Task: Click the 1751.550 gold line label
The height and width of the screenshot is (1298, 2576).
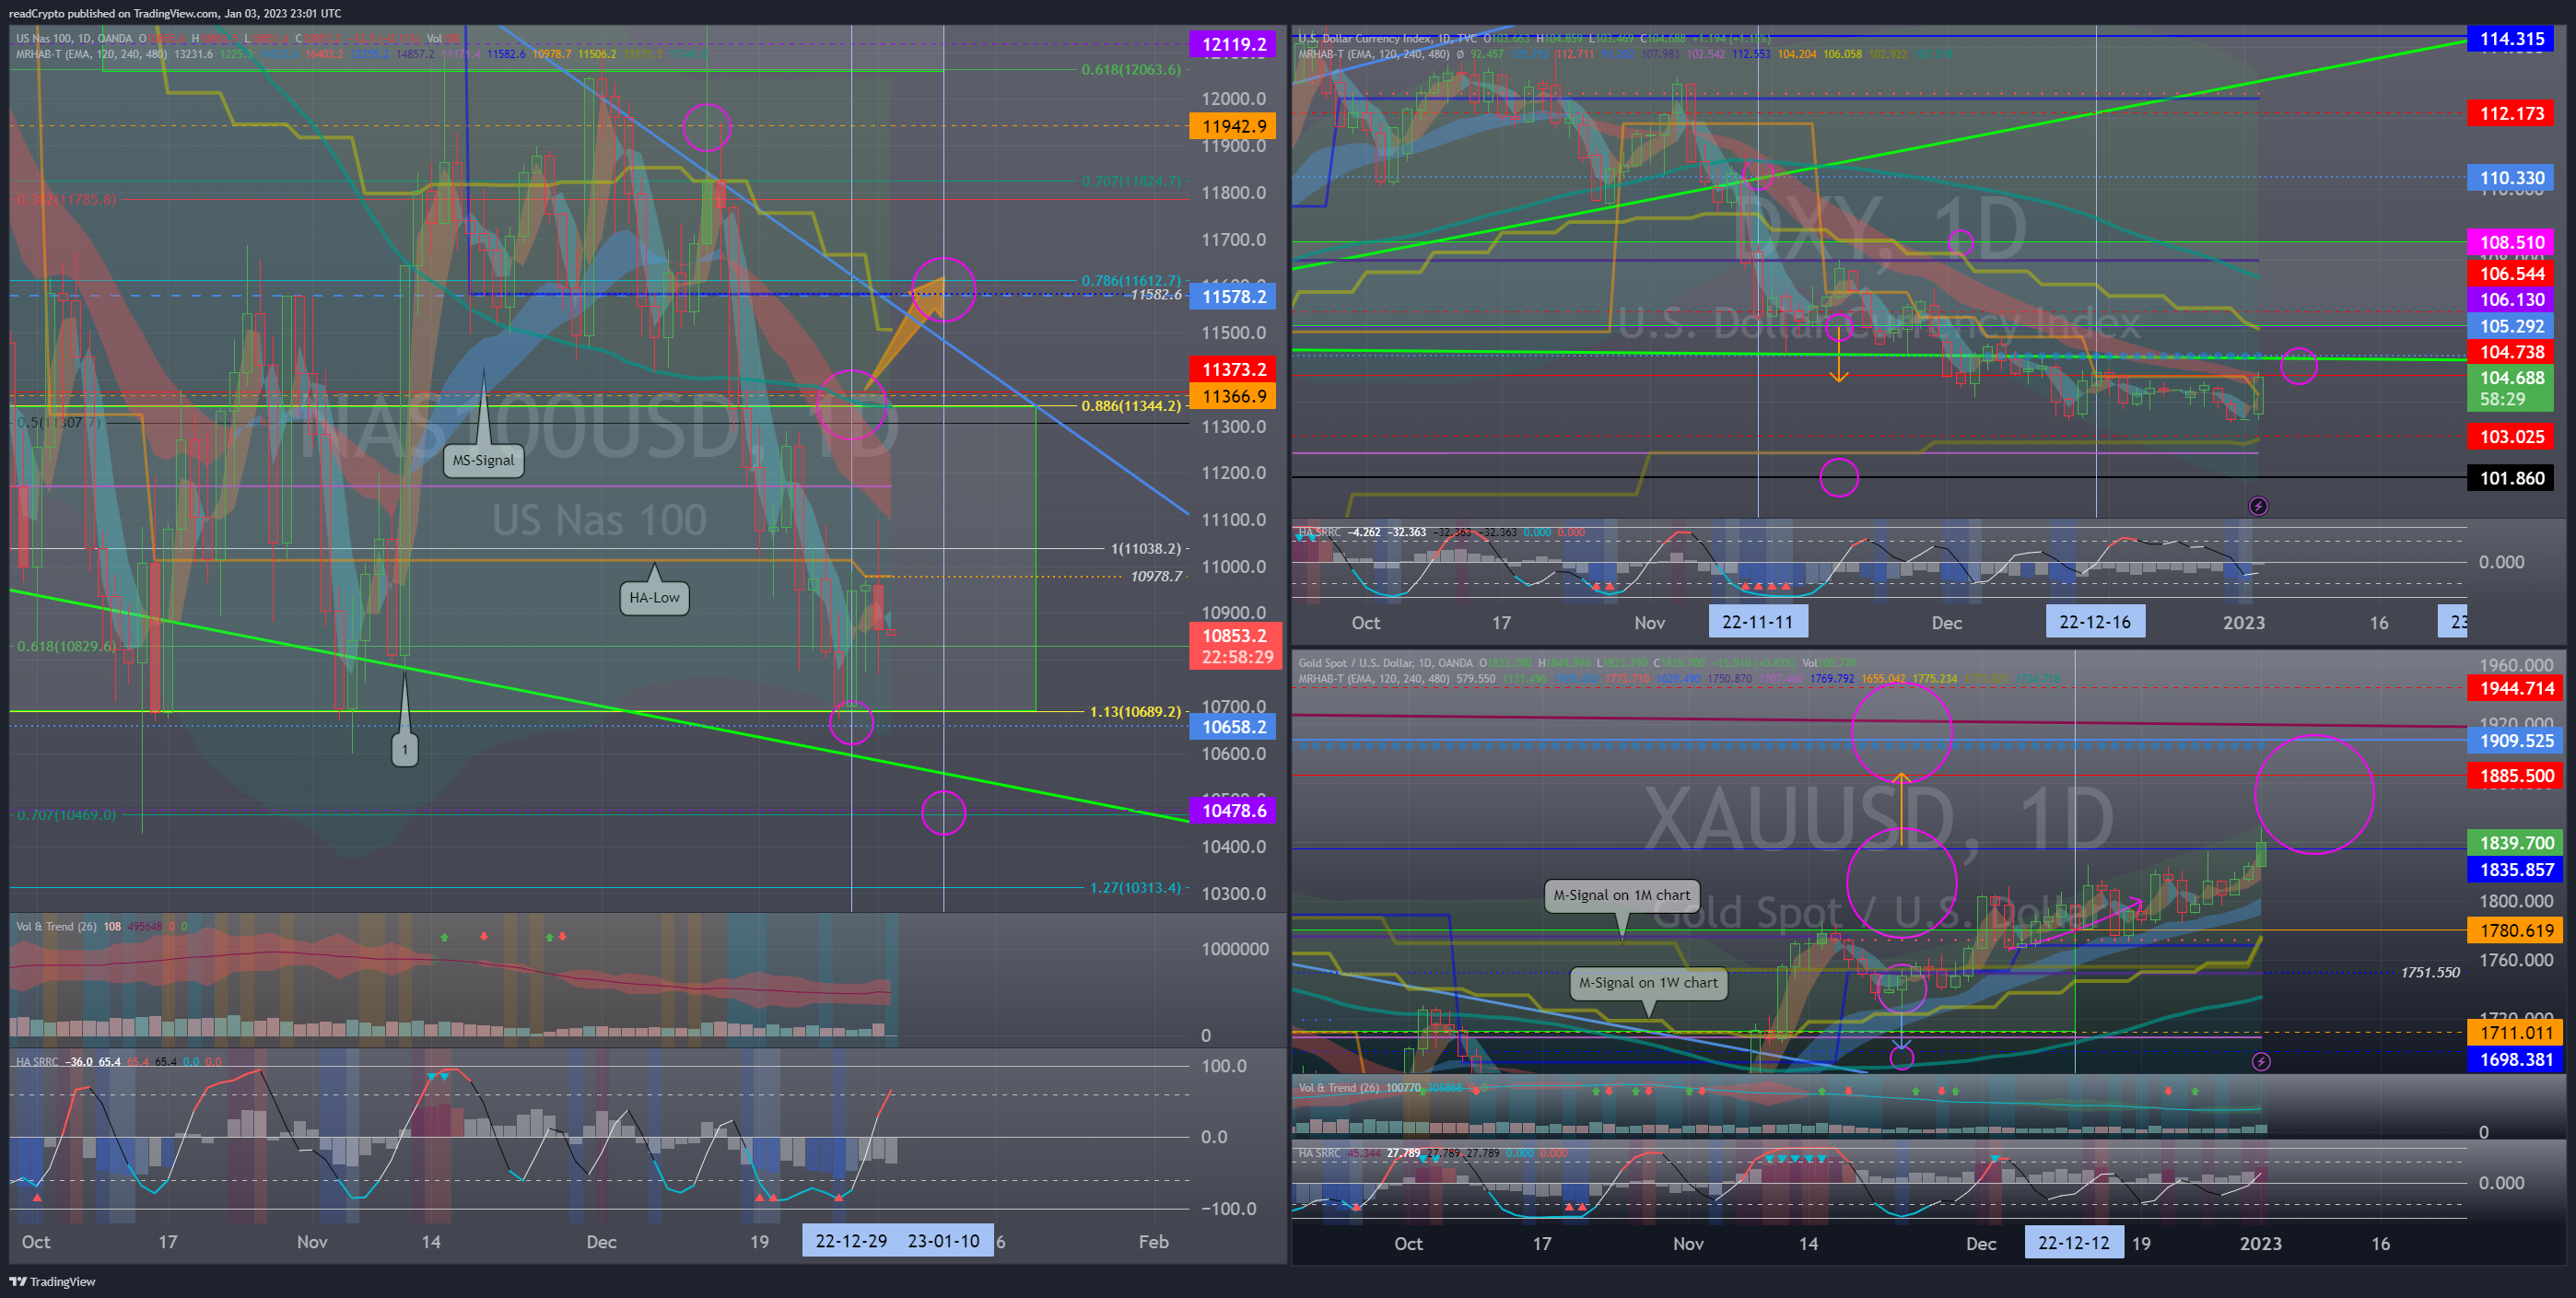Action: point(2430,972)
